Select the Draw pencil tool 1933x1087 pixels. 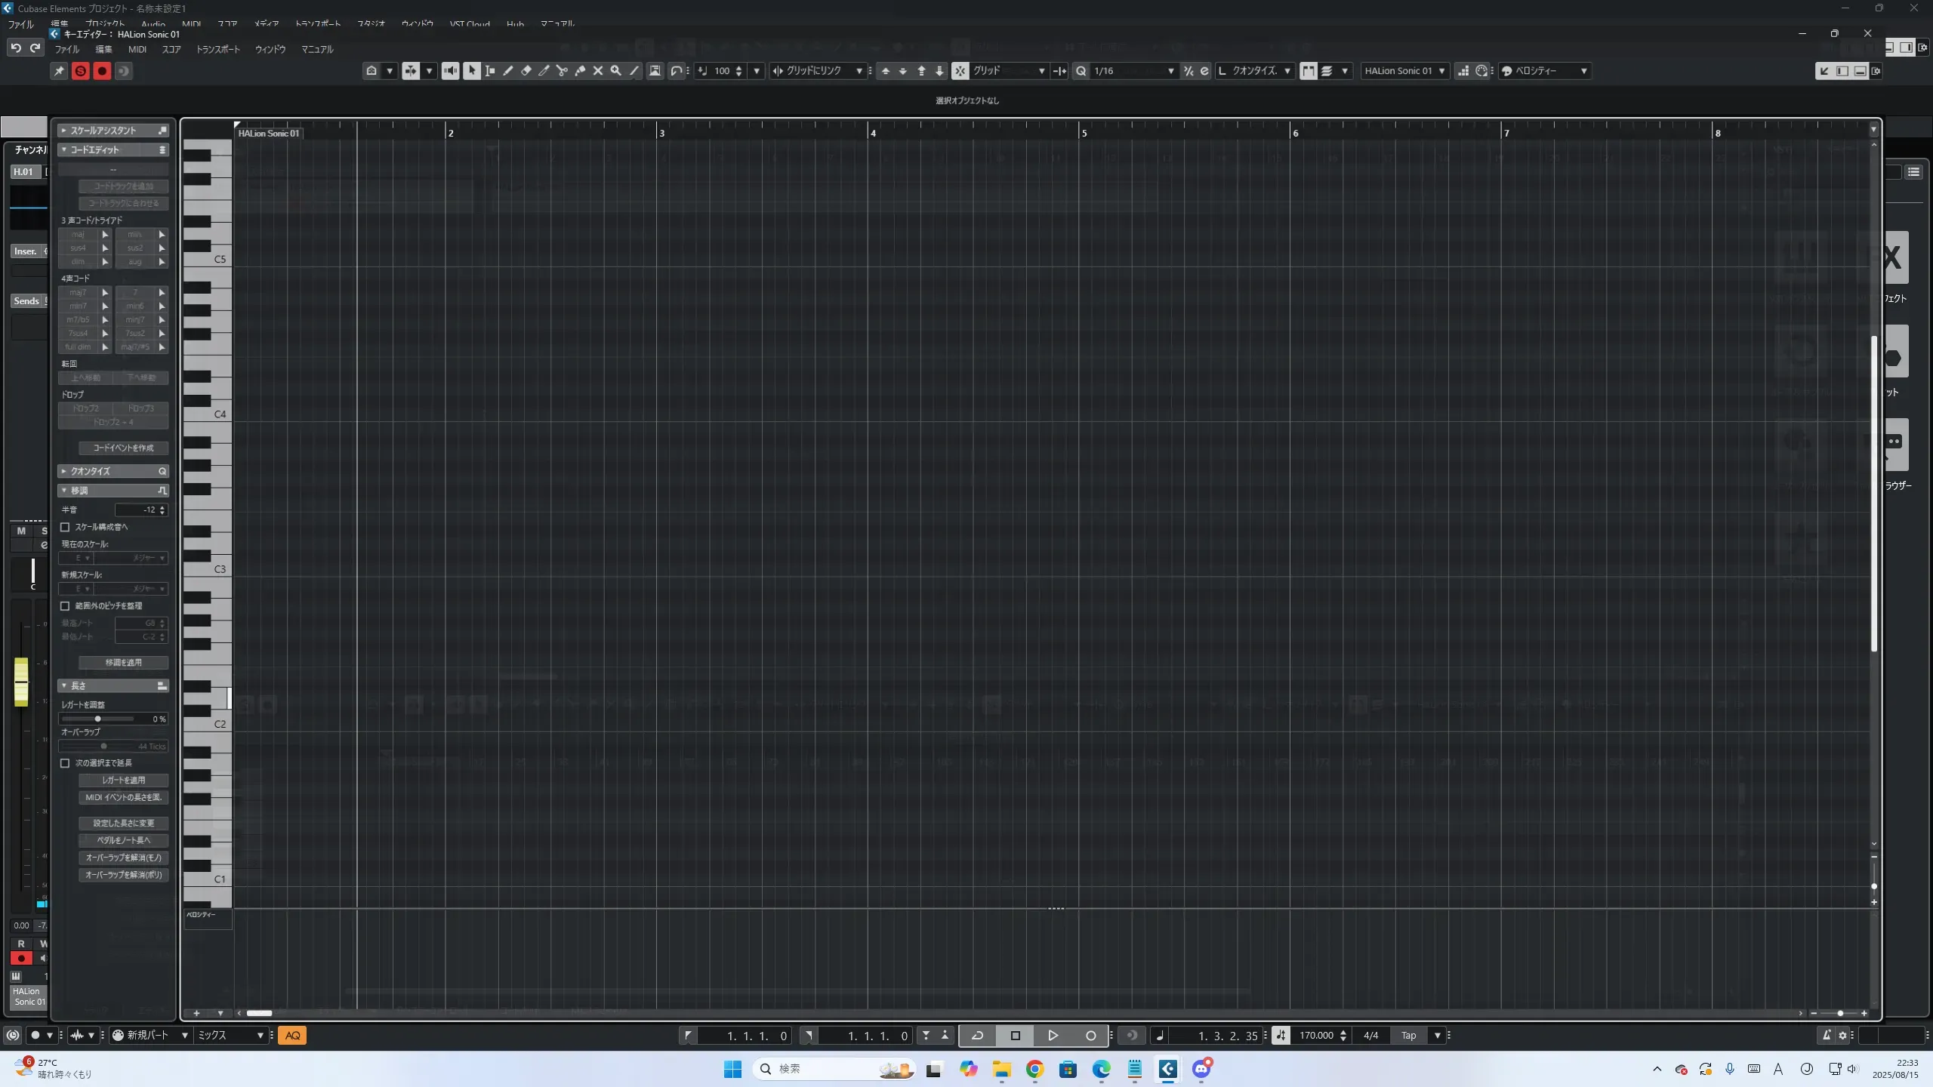click(x=508, y=71)
